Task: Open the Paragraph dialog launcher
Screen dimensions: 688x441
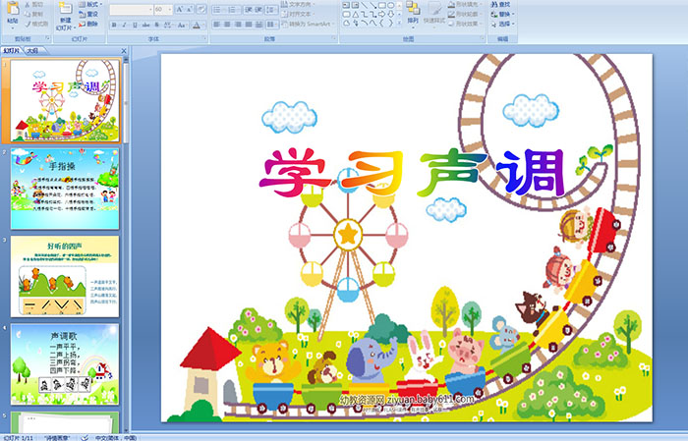Action: 334,38
